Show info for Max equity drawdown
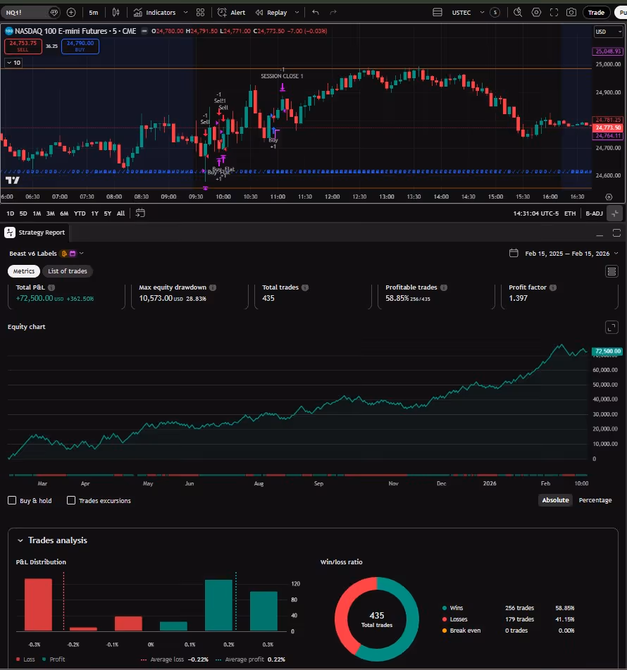 point(213,287)
